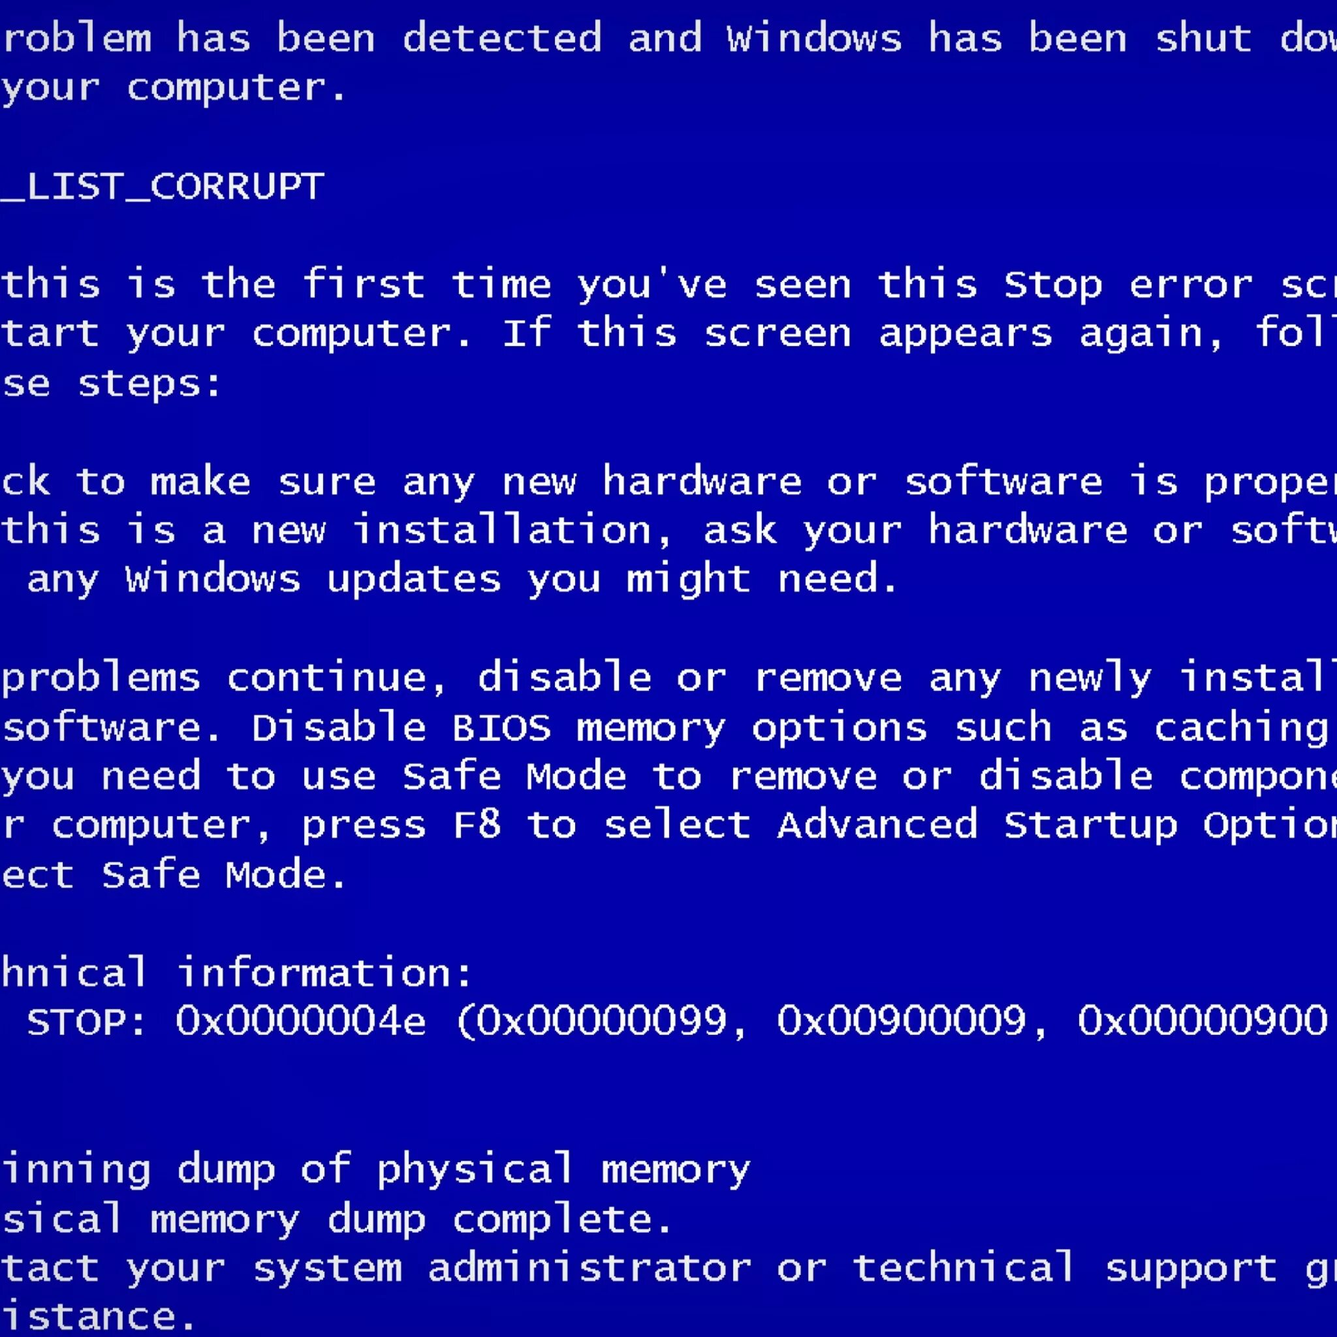Select the stop code 0x0000004e
Viewport: 1337px width, 1337px height.
pyautogui.click(x=300, y=1021)
